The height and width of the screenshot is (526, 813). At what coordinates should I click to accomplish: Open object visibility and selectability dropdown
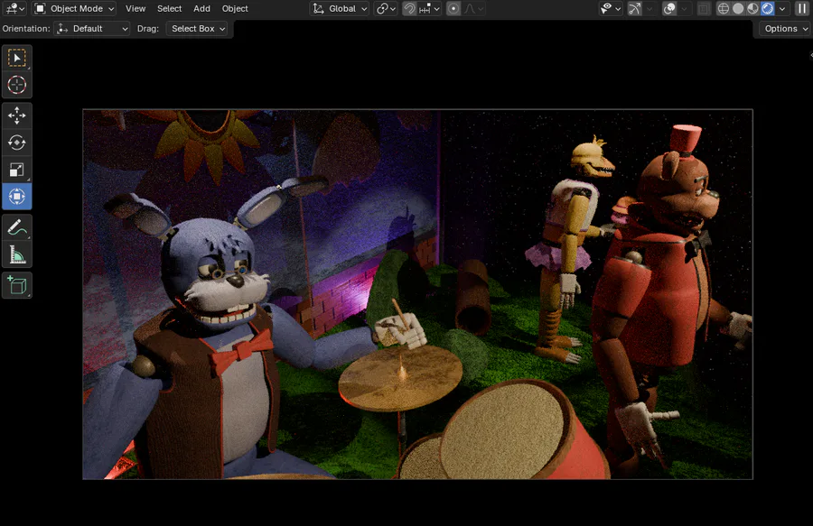pyautogui.click(x=611, y=8)
